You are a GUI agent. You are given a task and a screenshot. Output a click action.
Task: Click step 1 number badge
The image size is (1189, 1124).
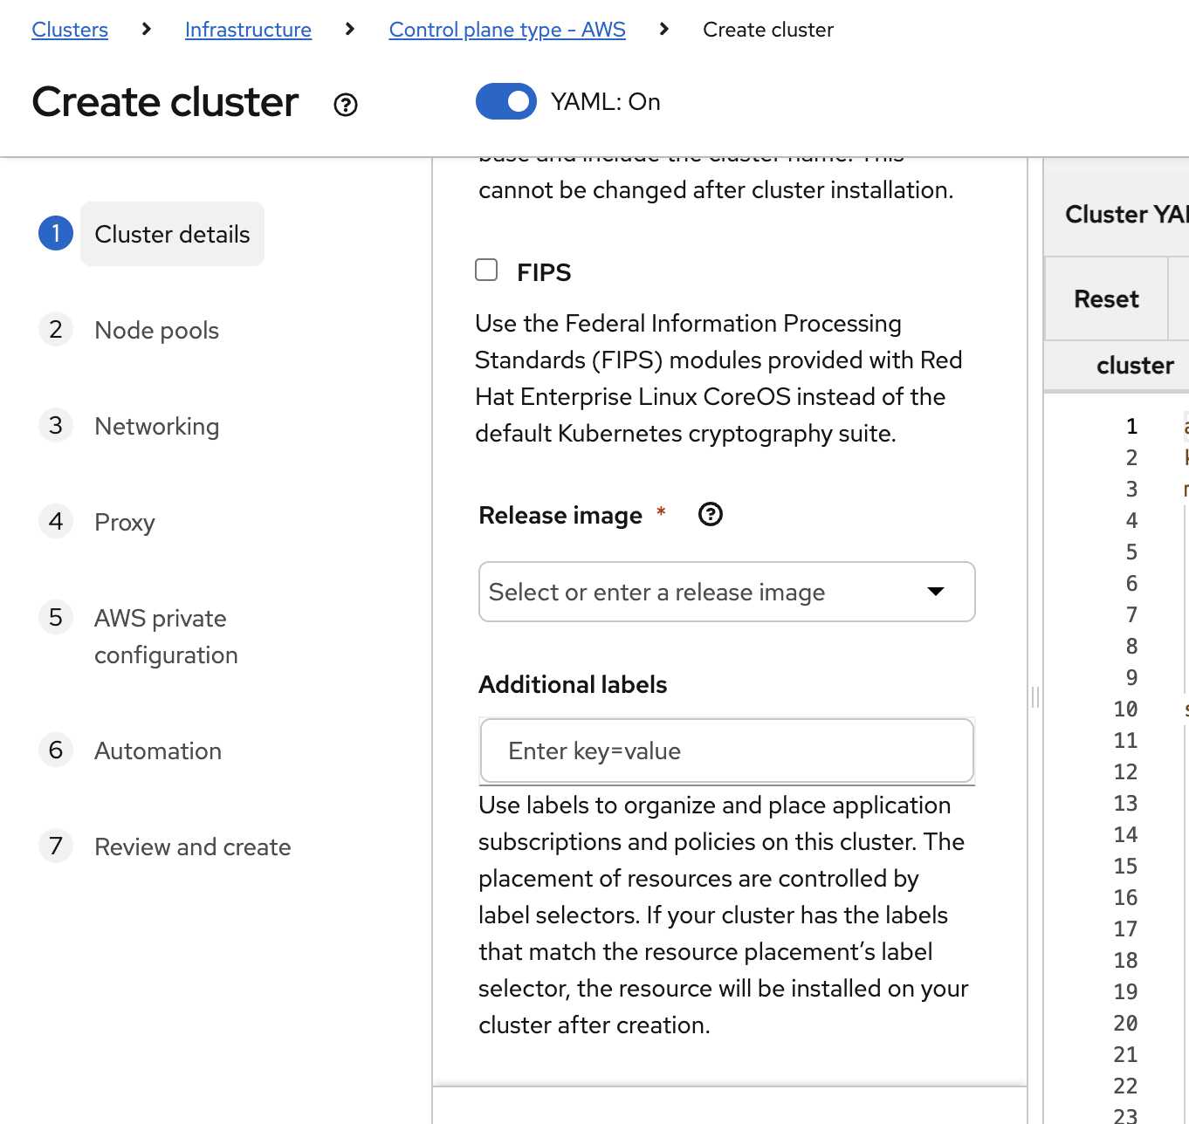tap(56, 234)
